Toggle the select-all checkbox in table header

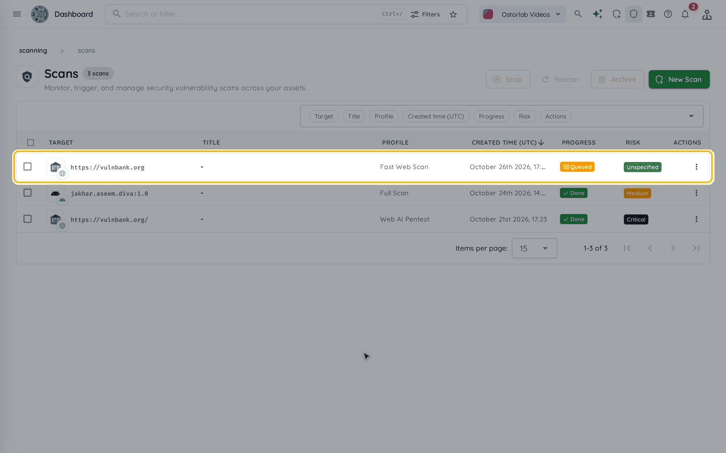pos(31,142)
